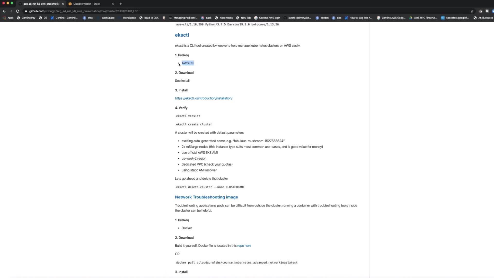Reload the current page
The width and height of the screenshot is (494, 278).
[x=17, y=11]
